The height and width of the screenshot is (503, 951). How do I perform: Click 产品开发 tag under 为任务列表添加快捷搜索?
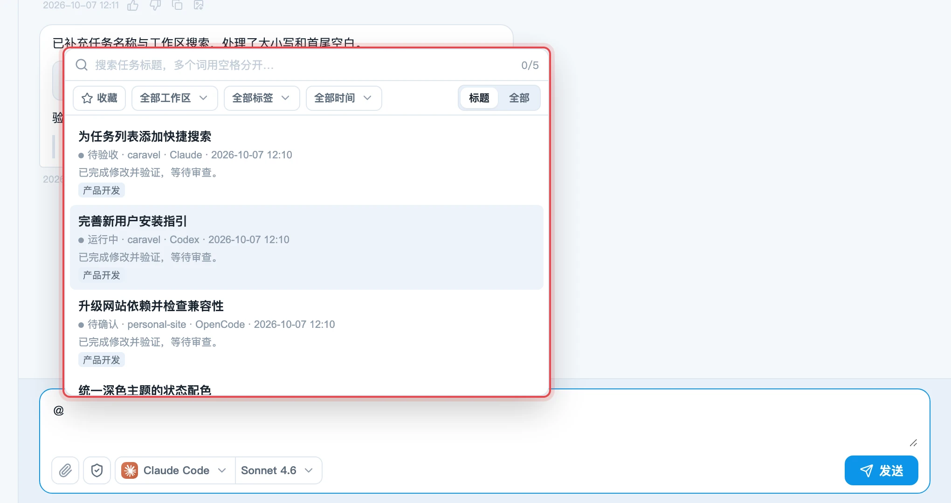[x=102, y=190]
